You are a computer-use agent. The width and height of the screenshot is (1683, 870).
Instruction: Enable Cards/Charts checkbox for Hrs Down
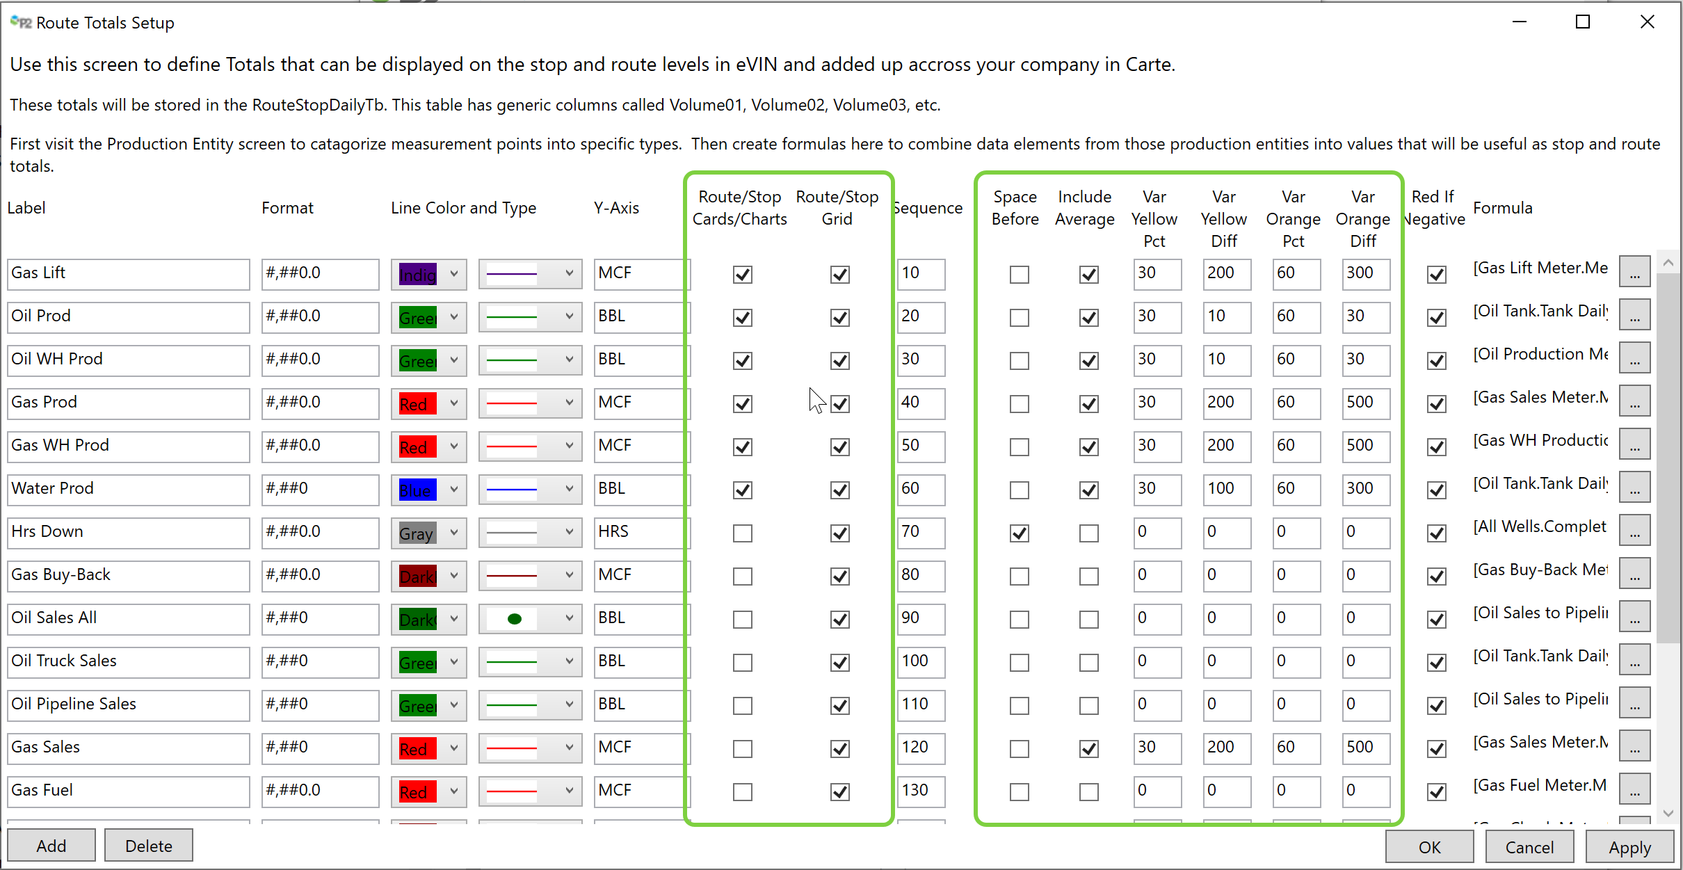pyautogui.click(x=742, y=533)
